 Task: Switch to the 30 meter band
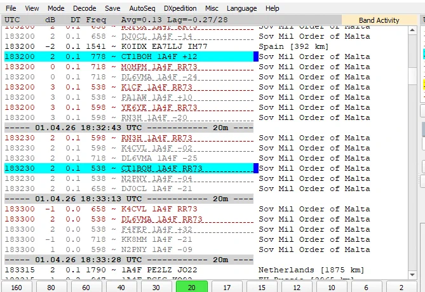pyautogui.click(x=156, y=287)
